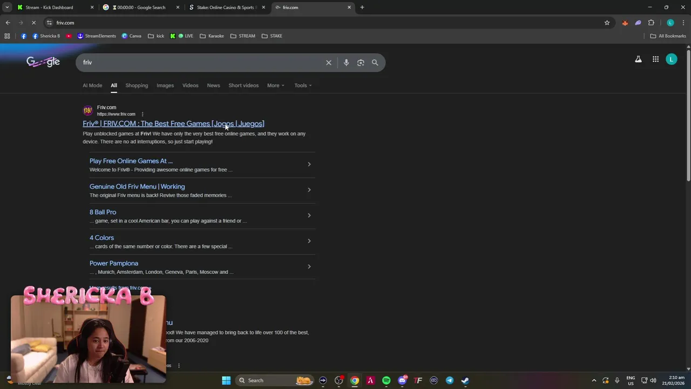
Task: Select the Short videos search tab
Action: (x=243, y=85)
